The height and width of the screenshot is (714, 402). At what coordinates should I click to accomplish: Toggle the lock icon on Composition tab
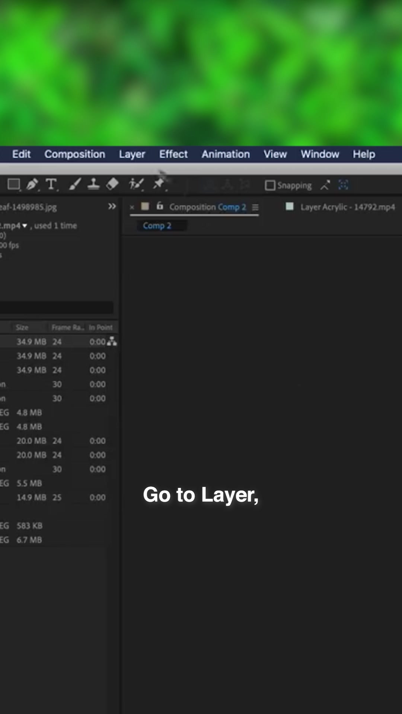(x=160, y=206)
